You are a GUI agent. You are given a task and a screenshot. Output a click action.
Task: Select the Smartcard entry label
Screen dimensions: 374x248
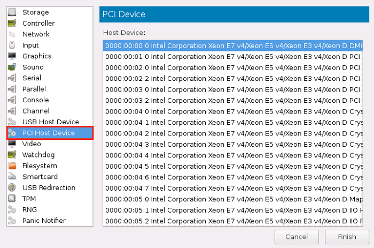coord(40,177)
